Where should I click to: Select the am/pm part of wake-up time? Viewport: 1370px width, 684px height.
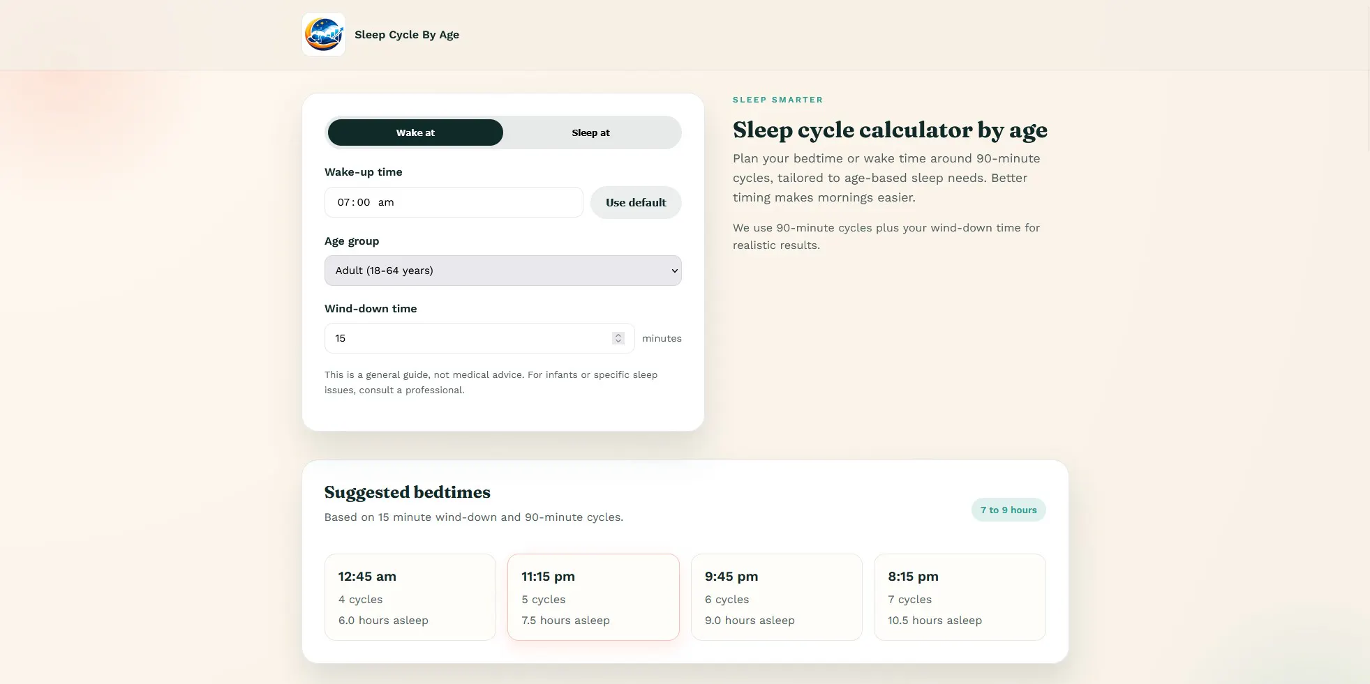point(386,202)
